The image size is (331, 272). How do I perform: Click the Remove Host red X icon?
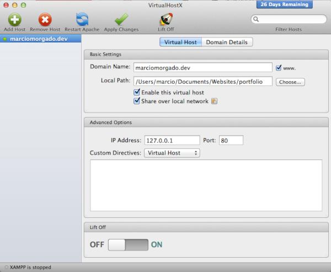point(45,20)
